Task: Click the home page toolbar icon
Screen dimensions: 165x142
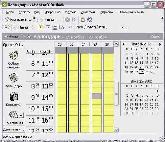Action: pyautogui.click(x=83, y=20)
